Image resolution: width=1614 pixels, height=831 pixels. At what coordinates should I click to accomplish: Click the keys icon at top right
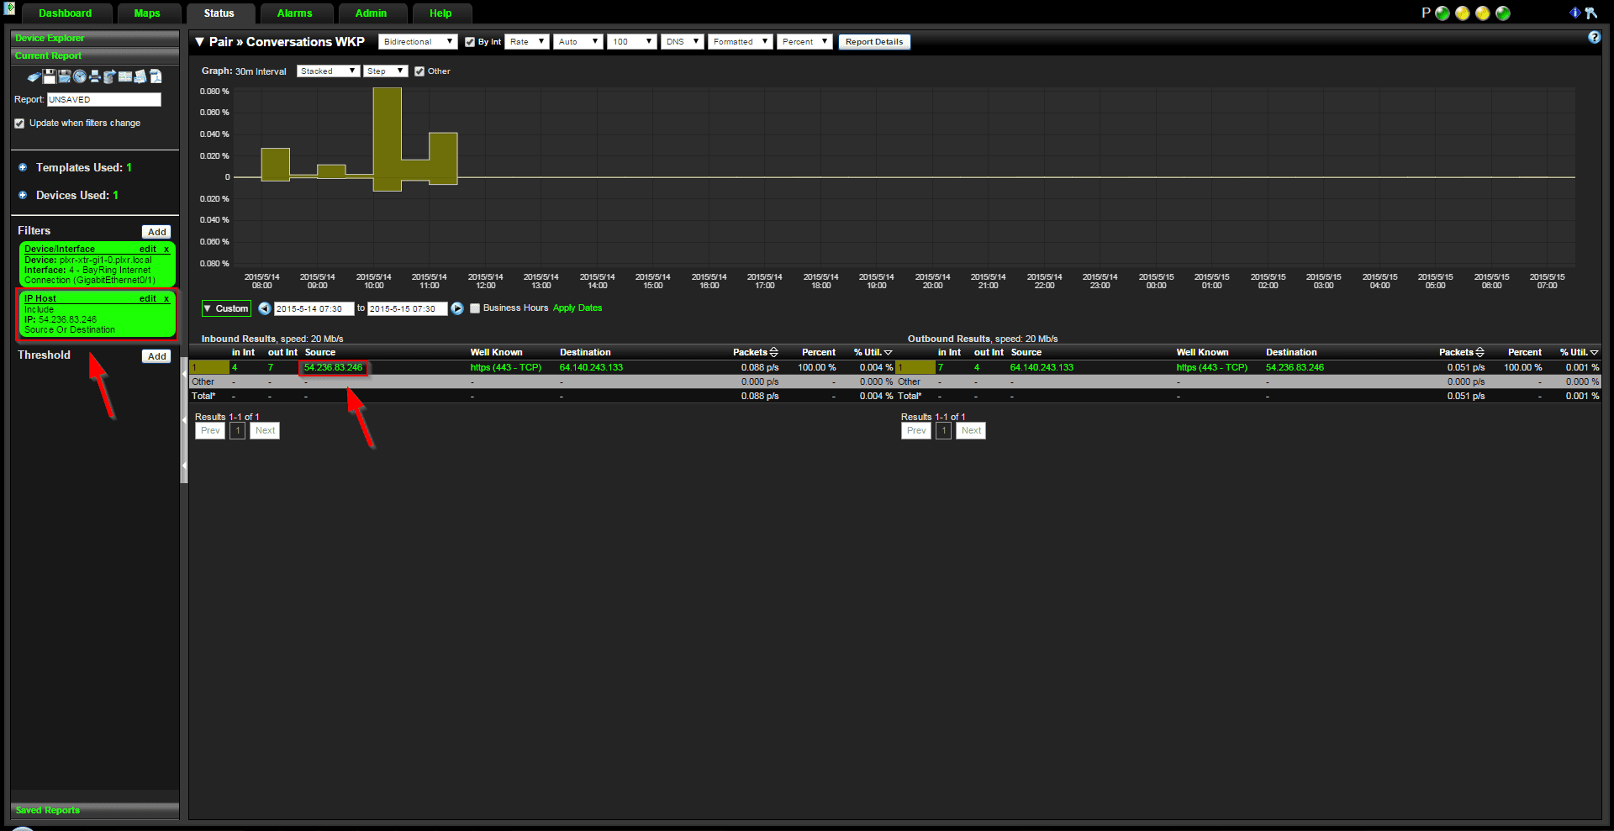point(1590,13)
